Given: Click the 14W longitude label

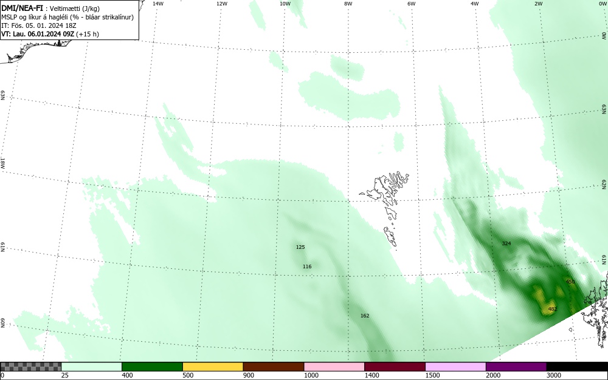Looking at the screenshot, I should point(158,4).
